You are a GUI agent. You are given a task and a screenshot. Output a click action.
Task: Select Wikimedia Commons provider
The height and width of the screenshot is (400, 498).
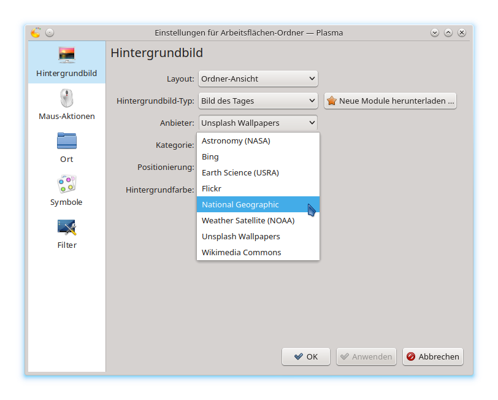click(x=241, y=252)
